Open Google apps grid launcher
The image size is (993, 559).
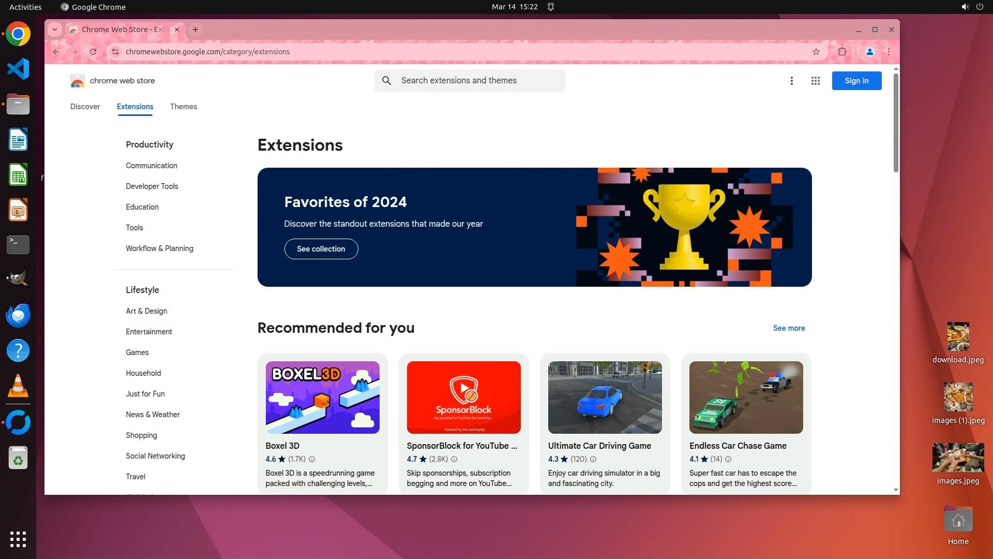815,81
